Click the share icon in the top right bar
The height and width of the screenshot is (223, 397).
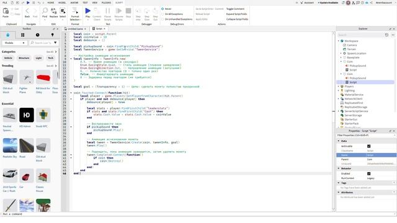371,2
